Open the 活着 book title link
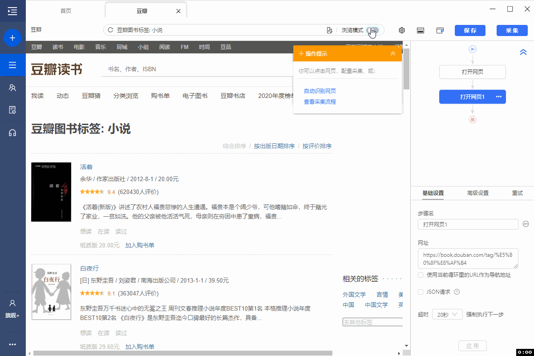The image size is (534, 356). pos(86,167)
